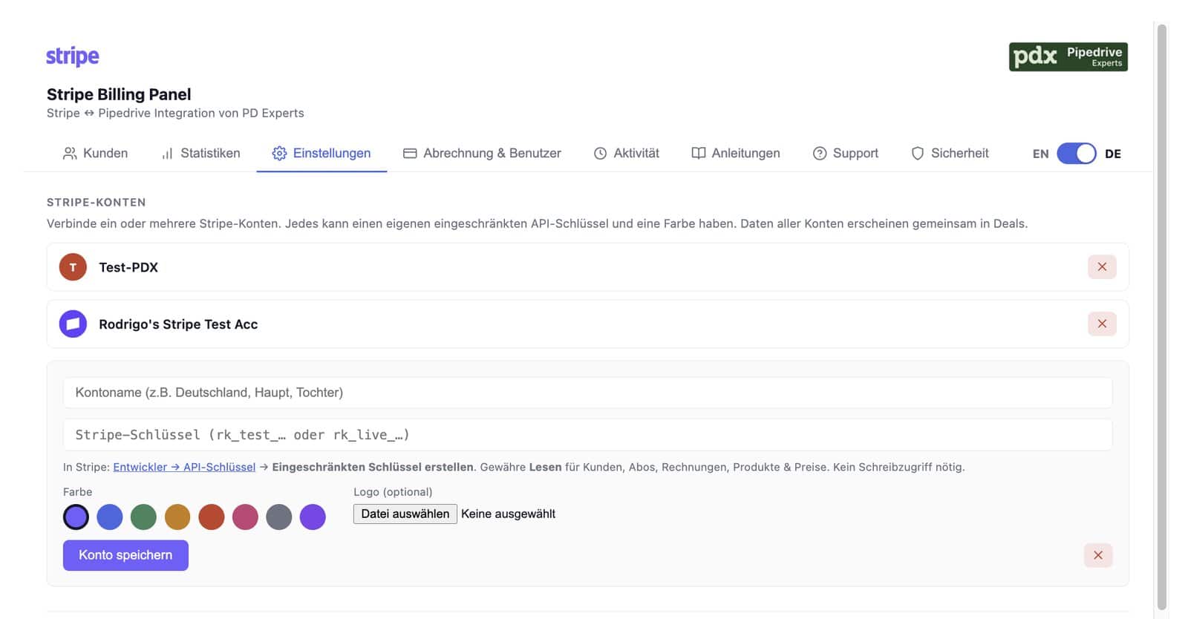Cancel the new account form with X
The height and width of the screenshot is (619, 1188).
tap(1097, 555)
